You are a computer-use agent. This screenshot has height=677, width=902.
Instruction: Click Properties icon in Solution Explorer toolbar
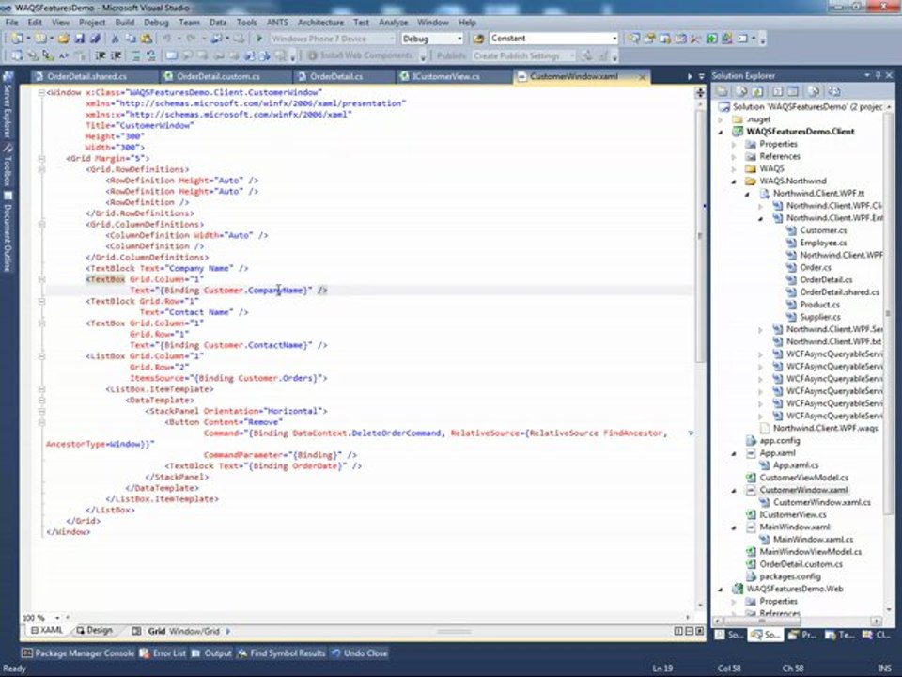click(x=722, y=91)
